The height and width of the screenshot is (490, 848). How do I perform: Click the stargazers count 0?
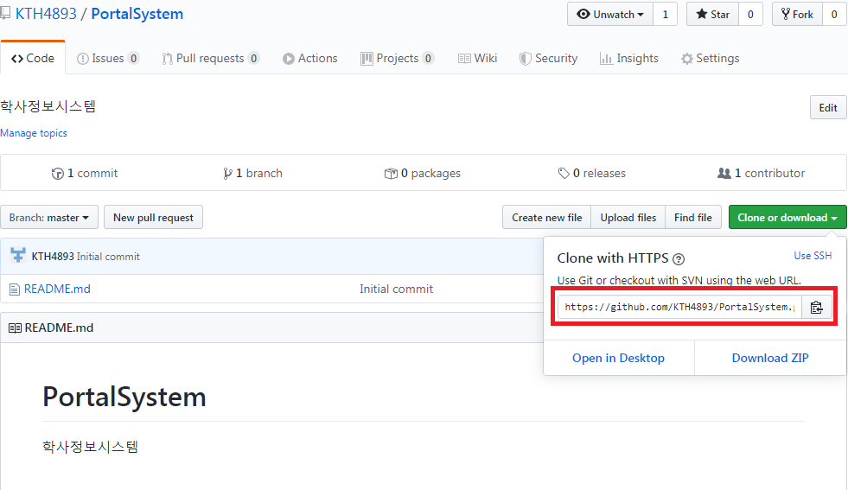pos(750,14)
